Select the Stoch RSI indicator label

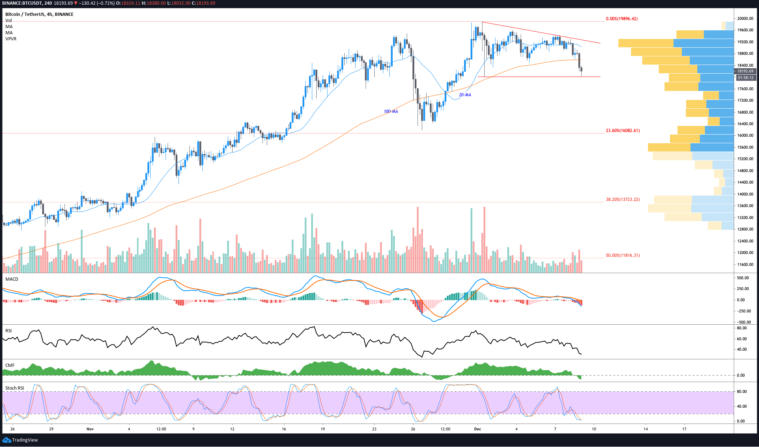pos(15,388)
